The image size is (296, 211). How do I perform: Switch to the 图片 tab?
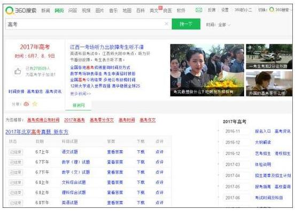coord(100,11)
